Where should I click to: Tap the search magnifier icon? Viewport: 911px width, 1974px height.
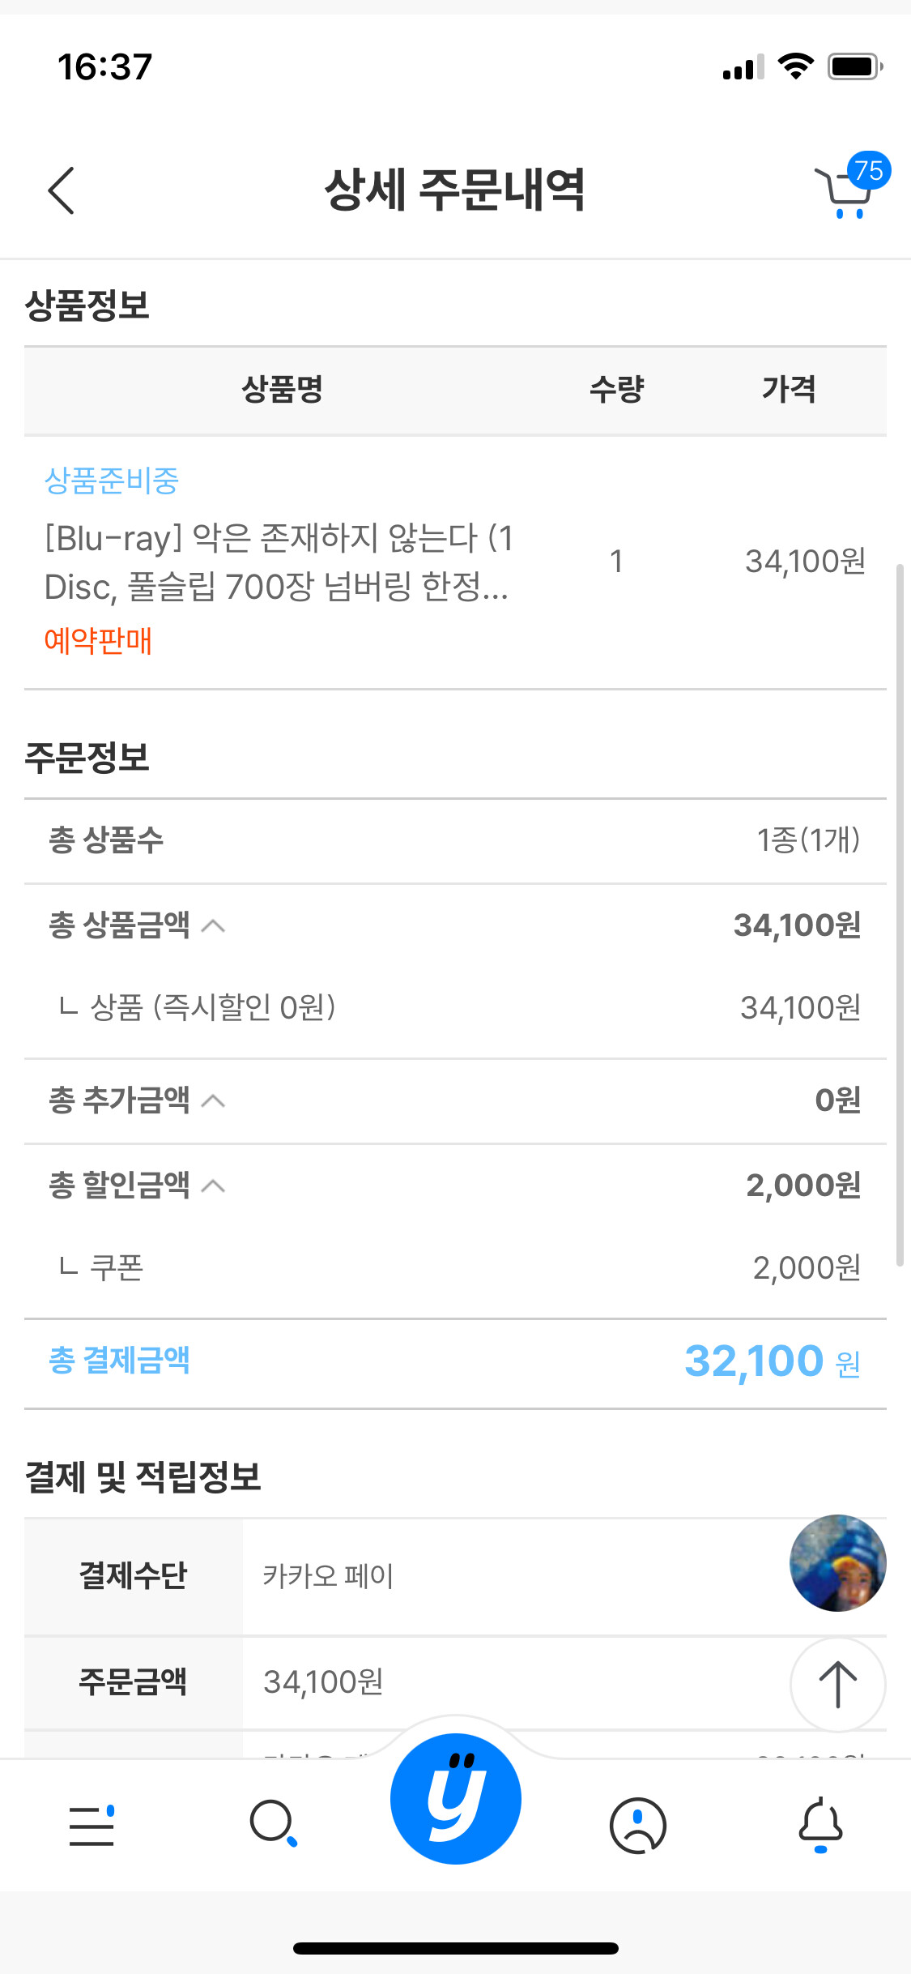(273, 1824)
